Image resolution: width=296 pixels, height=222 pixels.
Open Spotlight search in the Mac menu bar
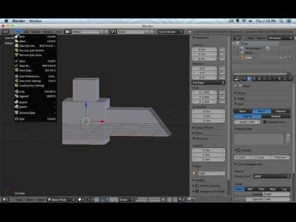pos(281,21)
